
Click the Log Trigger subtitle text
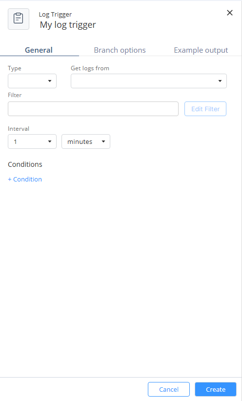(x=55, y=15)
